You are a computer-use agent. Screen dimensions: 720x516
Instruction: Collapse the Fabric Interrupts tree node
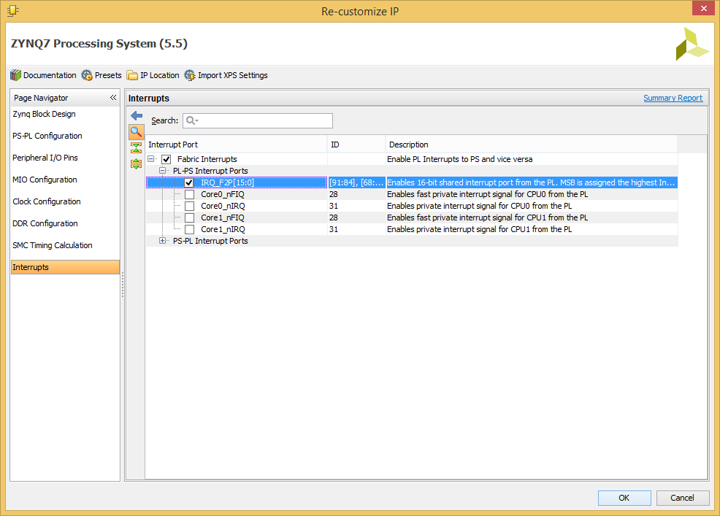point(151,159)
